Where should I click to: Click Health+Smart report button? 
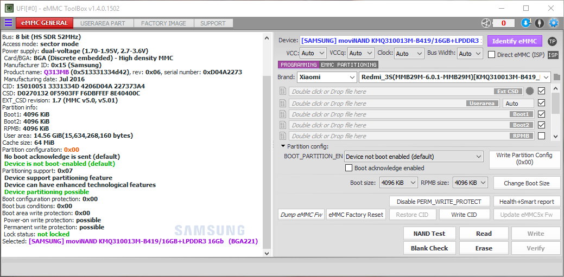coord(527,202)
